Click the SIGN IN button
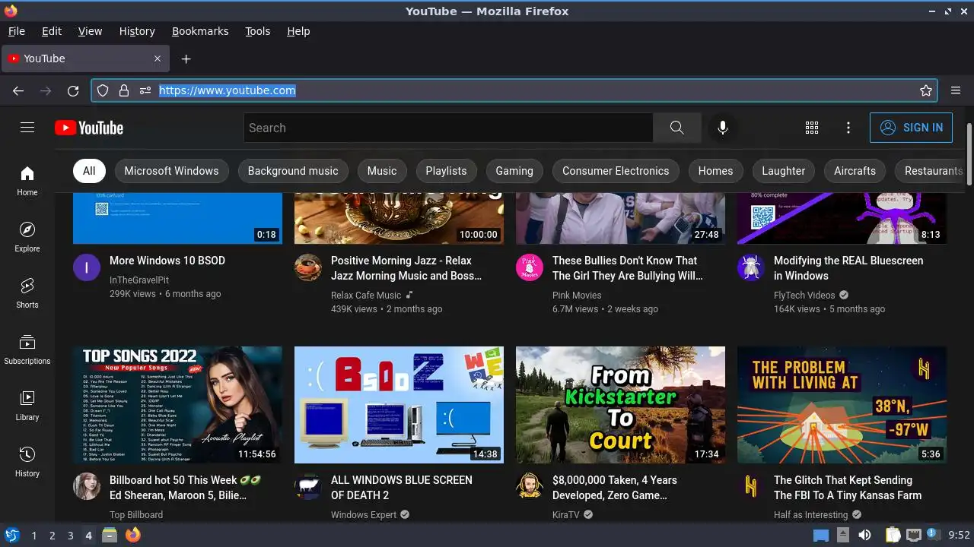974x547 pixels. click(x=911, y=128)
